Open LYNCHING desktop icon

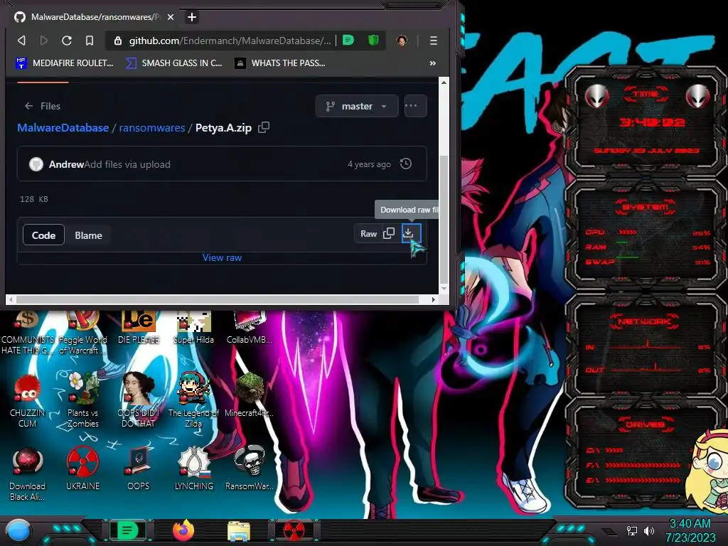tap(193, 469)
